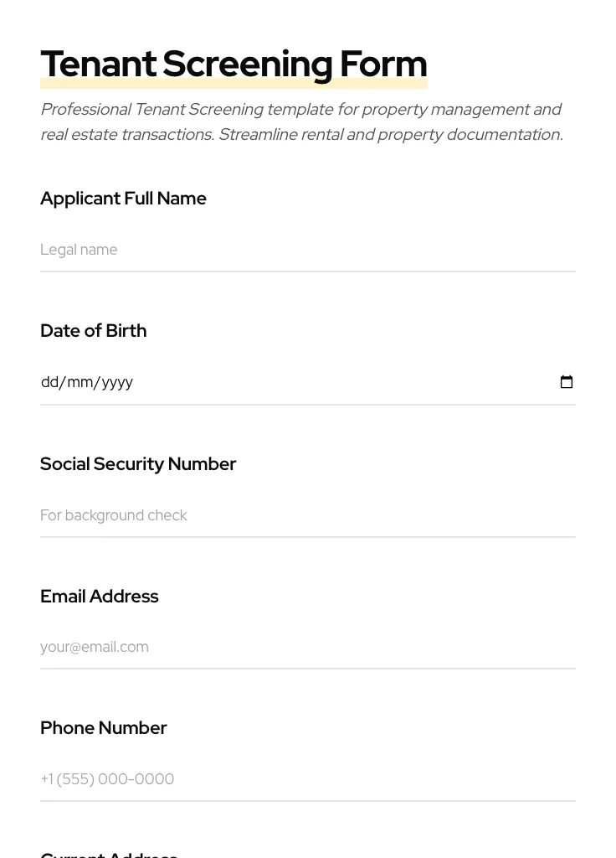Click the word "Tenant" in the heading
Viewport: 616px width, 858px height.
coord(99,65)
